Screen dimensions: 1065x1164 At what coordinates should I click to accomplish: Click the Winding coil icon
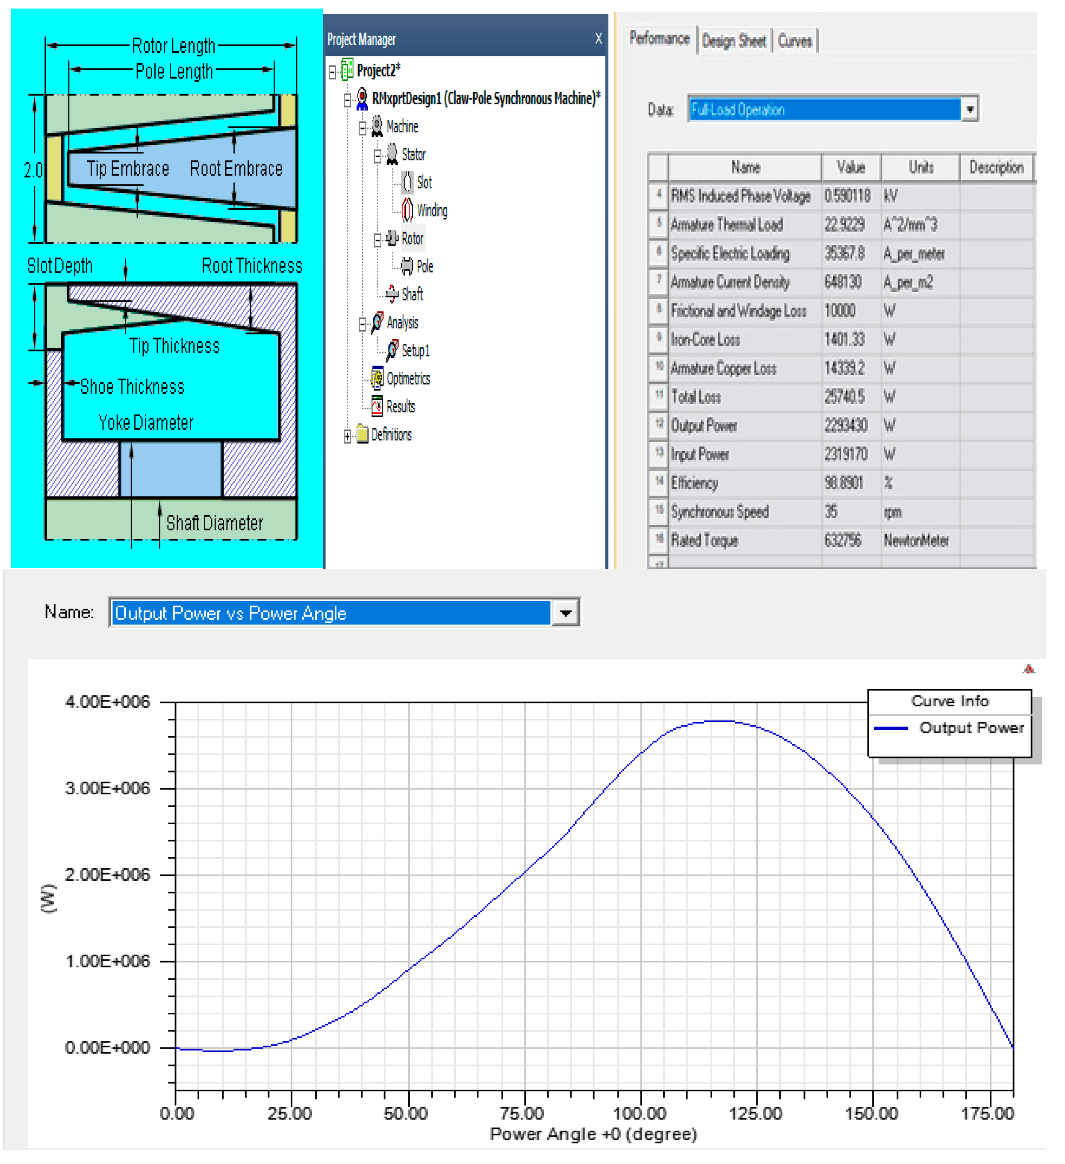click(408, 211)
